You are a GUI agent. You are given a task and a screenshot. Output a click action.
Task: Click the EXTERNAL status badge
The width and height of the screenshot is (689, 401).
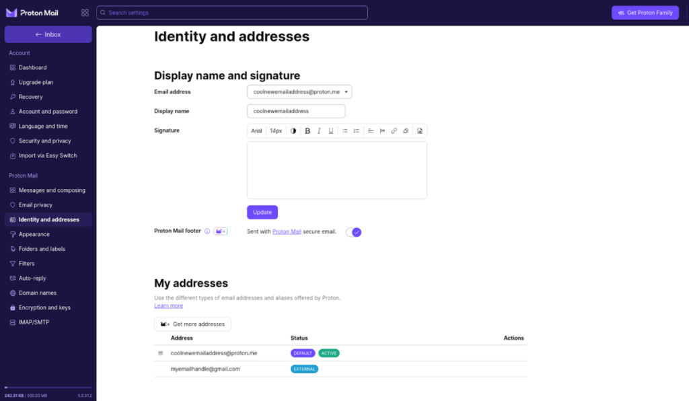(x=304, y=369)
